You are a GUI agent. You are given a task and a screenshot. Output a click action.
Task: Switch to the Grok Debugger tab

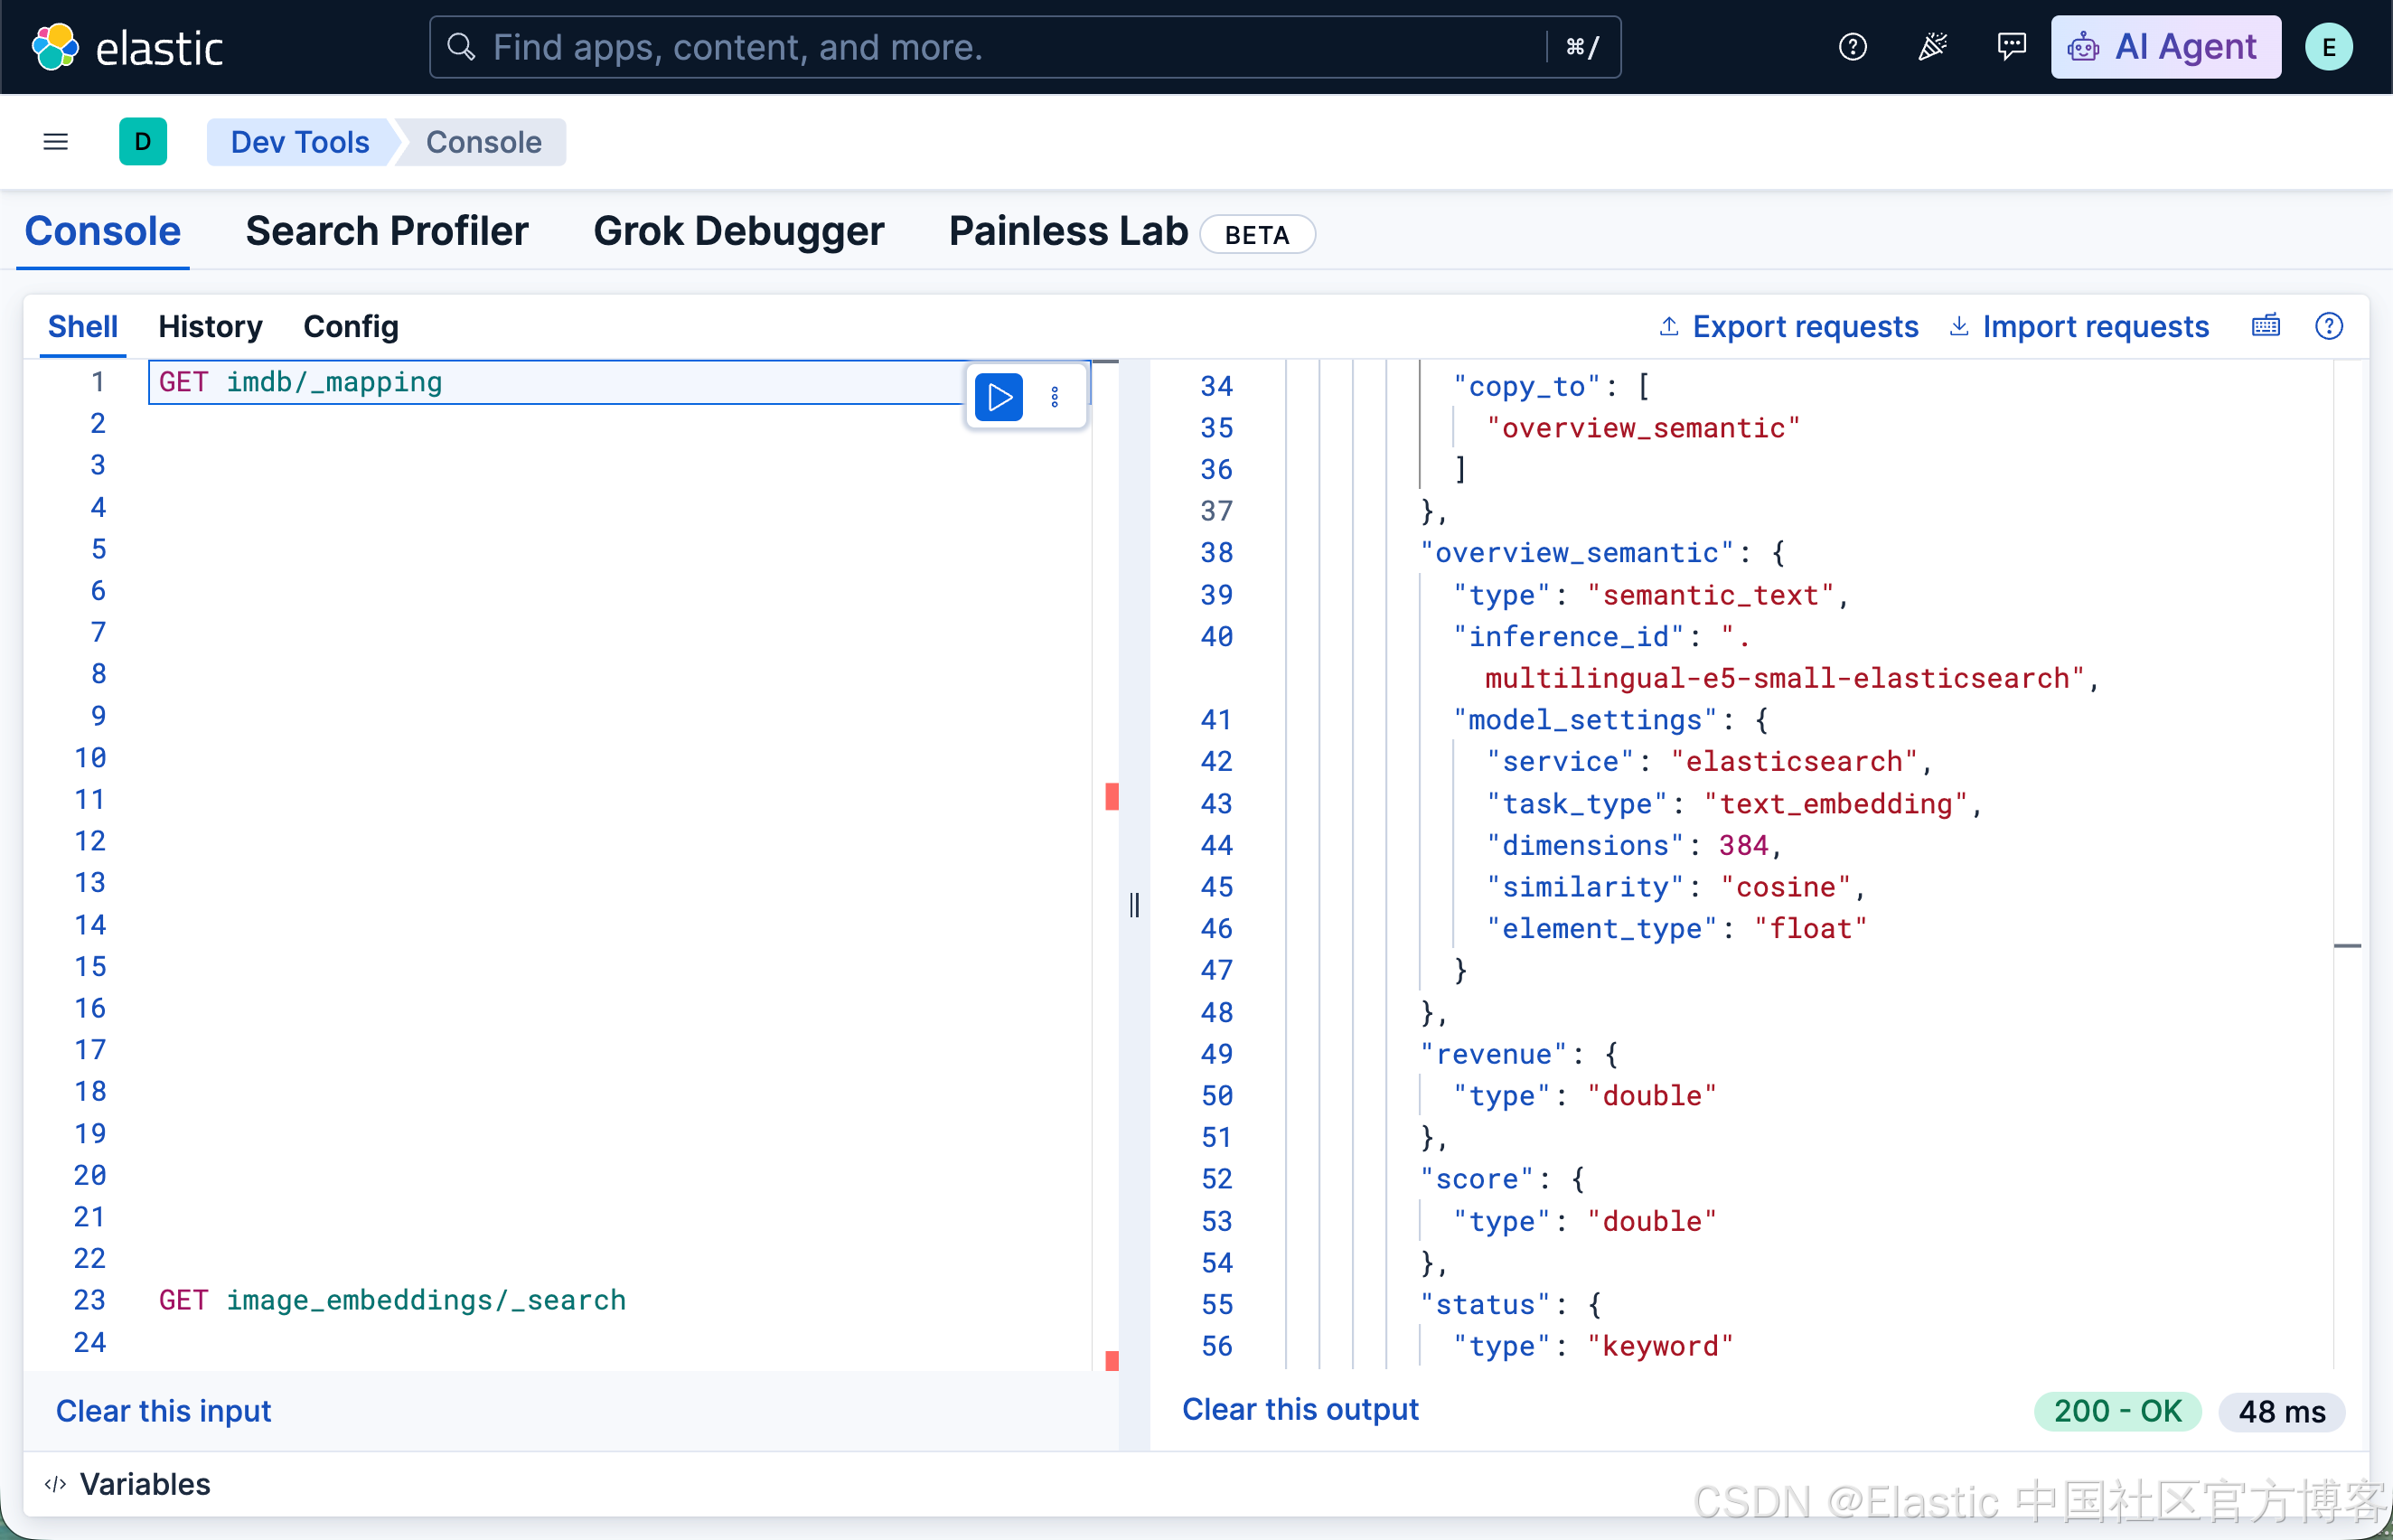(738, 232)
